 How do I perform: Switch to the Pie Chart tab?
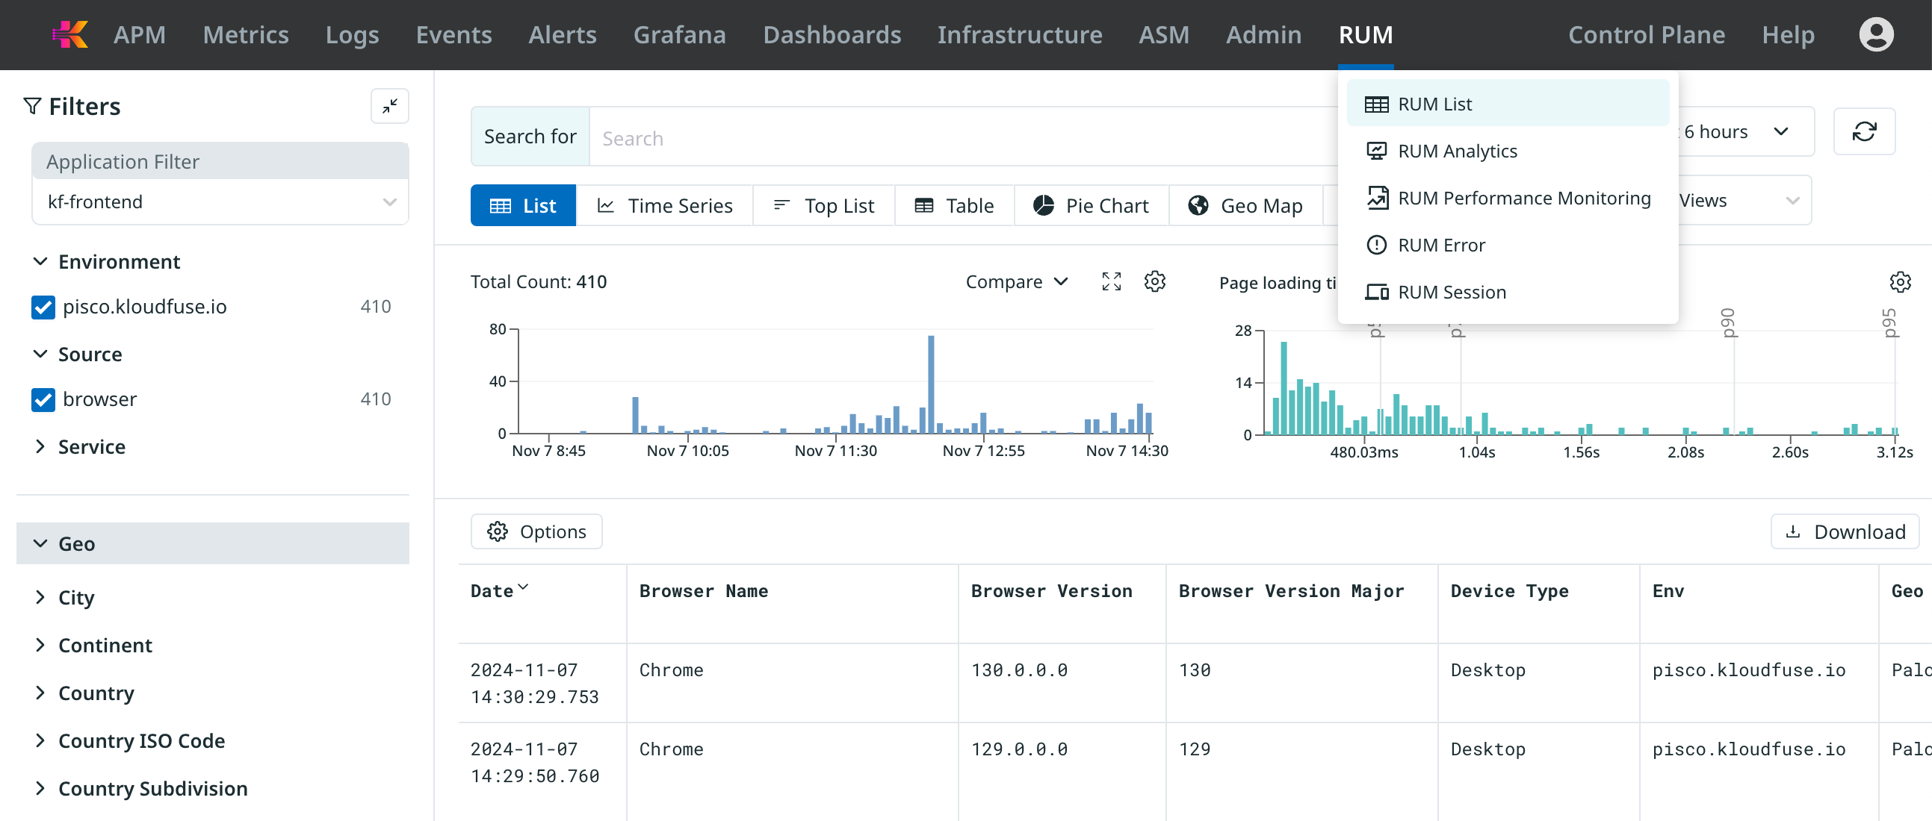pos(1091,205)
